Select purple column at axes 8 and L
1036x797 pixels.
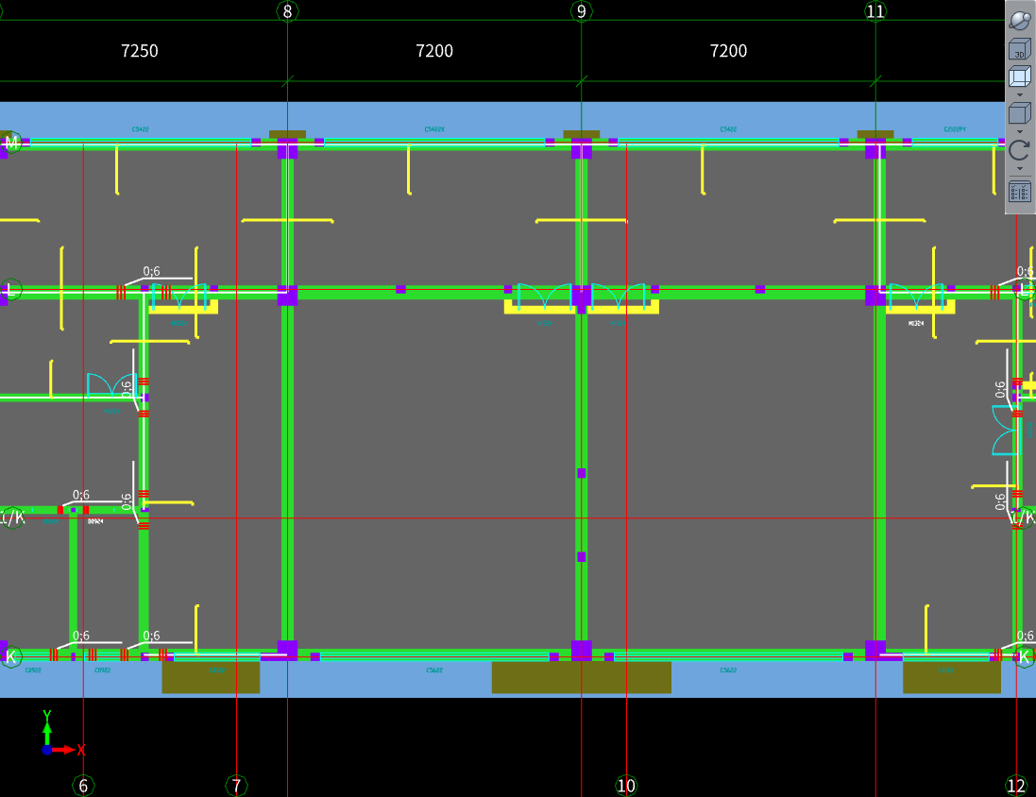(287, 295)
